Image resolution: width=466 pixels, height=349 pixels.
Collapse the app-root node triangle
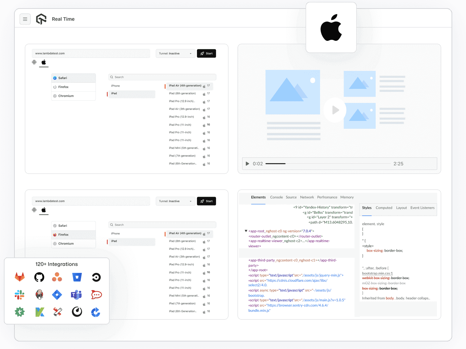tap(246, 231)
